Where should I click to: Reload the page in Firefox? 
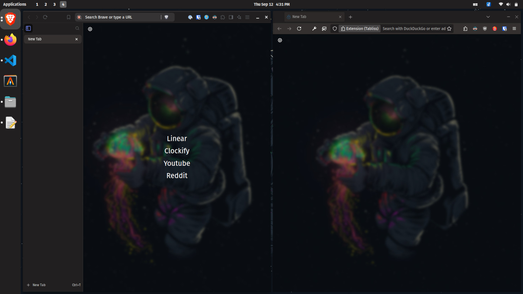pyautogui.click(x=299, y=29)
